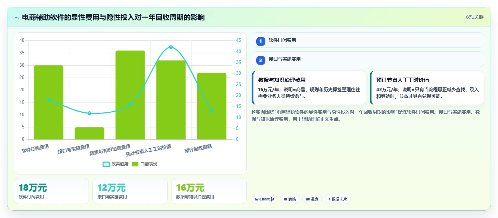Click the number 1 badge for 软件订阅费用
The height and width of the screenshot is (218, 498).
point(260,41)
